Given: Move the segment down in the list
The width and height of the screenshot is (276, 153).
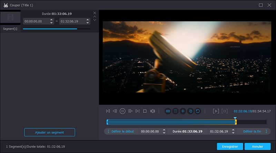Looking at the screenshot, I should [x=95, y=20].
